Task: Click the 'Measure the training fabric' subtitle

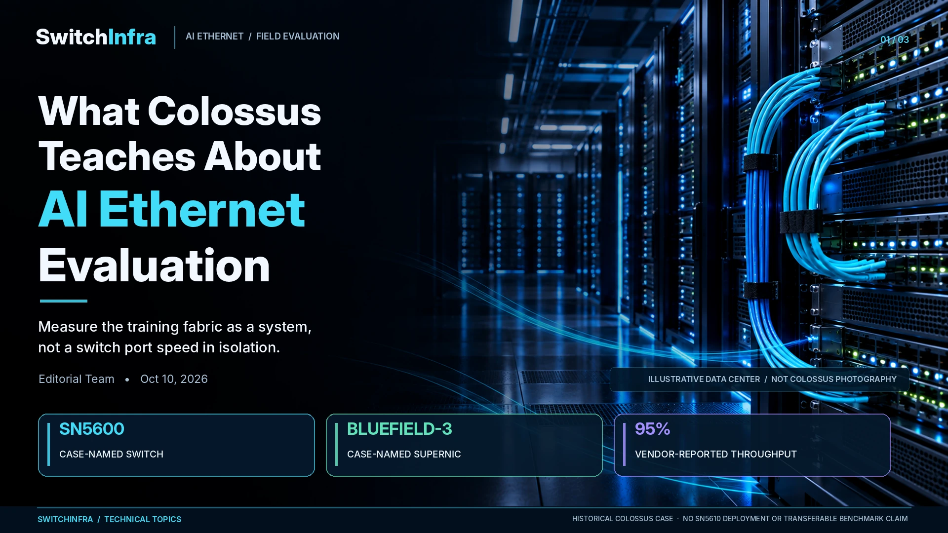Action: point(175,337)
